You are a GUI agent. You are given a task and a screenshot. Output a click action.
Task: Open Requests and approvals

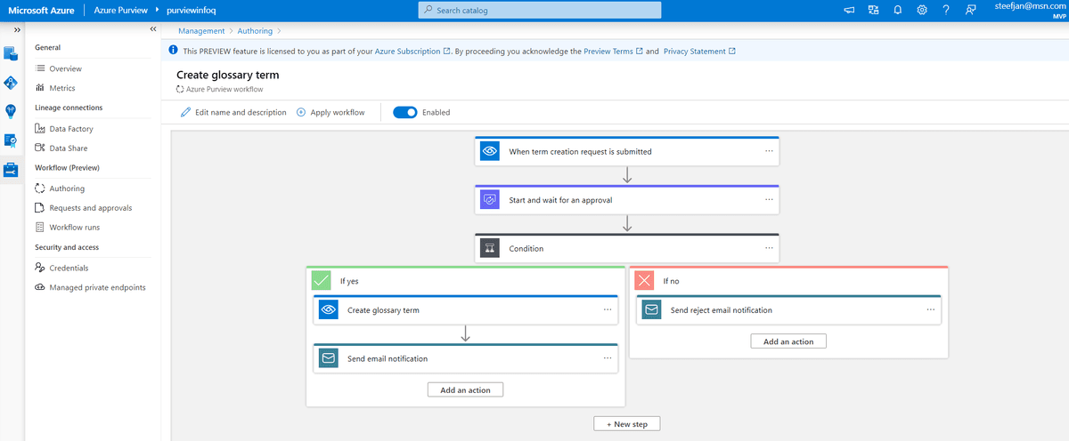(x=93, y=208)
